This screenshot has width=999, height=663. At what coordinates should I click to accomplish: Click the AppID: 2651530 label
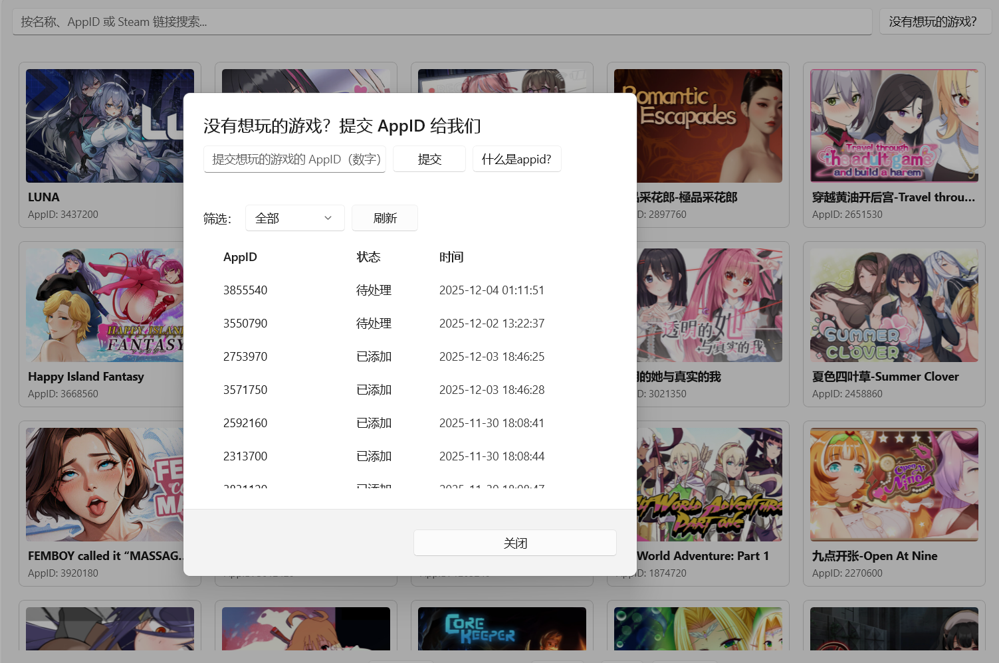coord(847,215)
